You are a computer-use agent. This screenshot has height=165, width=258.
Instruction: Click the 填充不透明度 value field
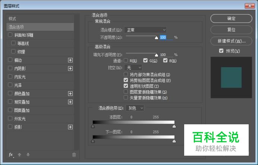166,55
